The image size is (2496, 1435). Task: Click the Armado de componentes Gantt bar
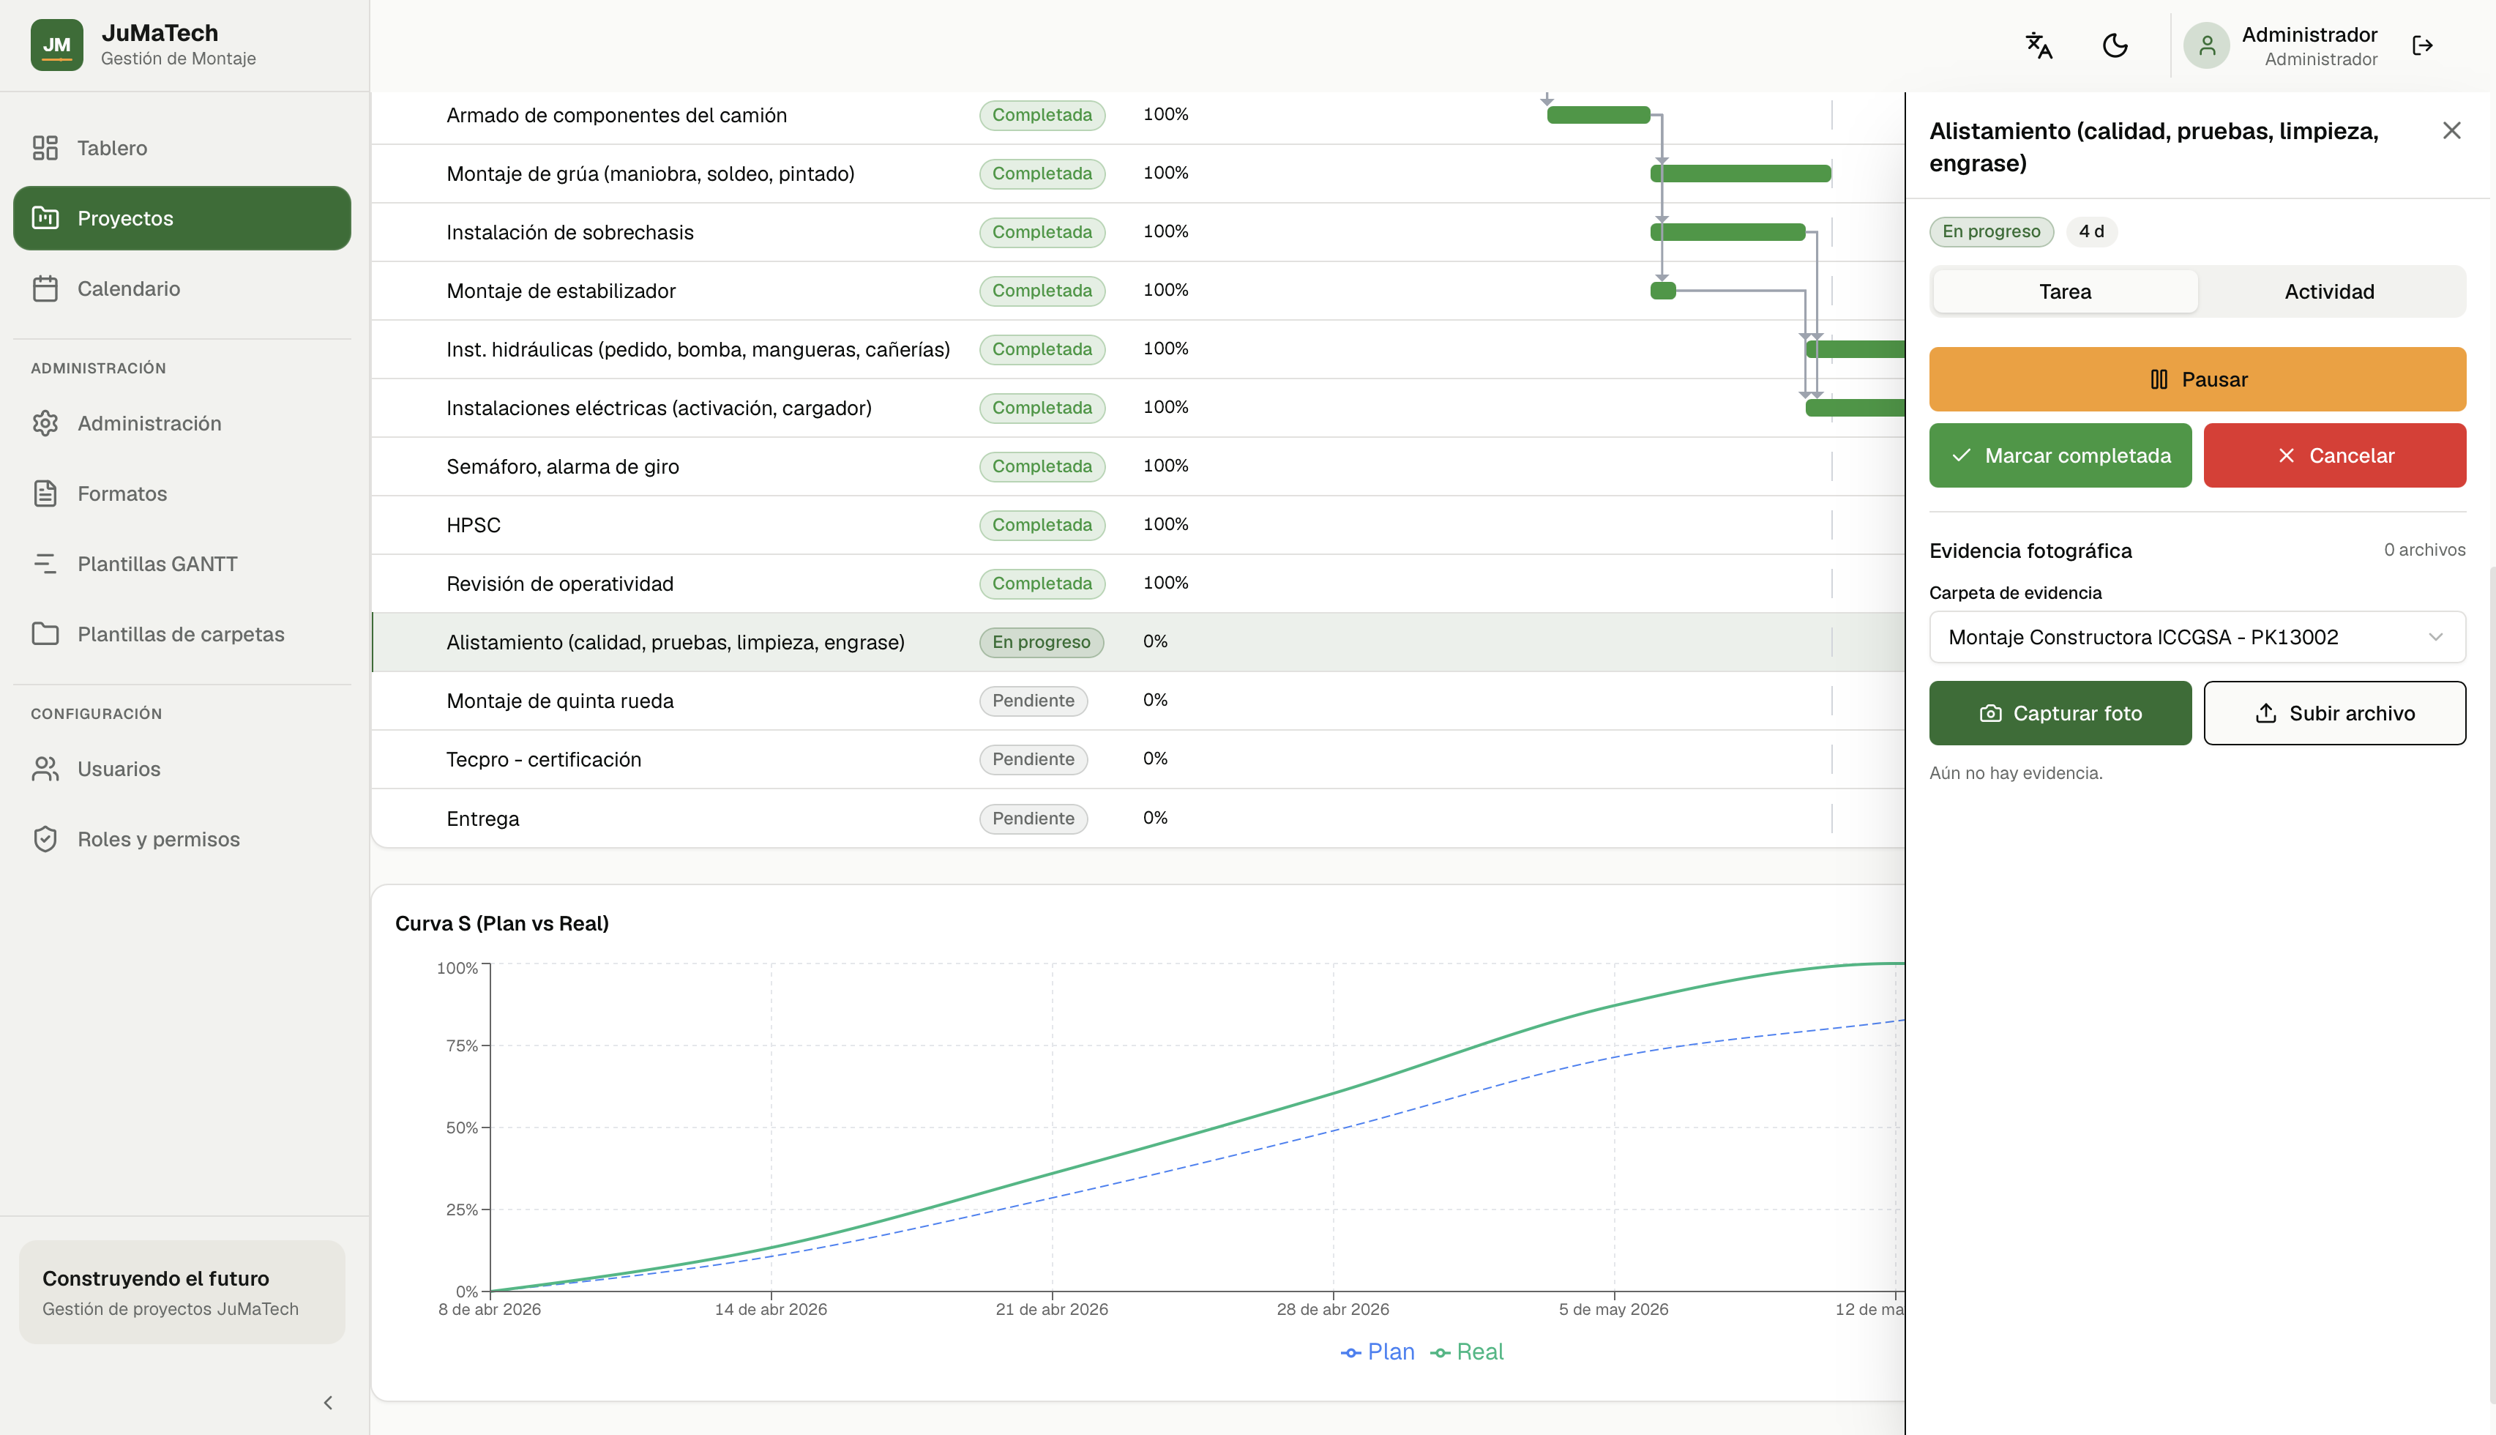tap(1599, 116)
